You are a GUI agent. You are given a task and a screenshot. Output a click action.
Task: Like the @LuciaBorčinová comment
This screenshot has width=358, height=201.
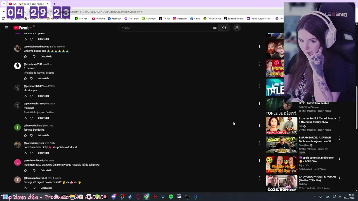click(x=25, y=170)
